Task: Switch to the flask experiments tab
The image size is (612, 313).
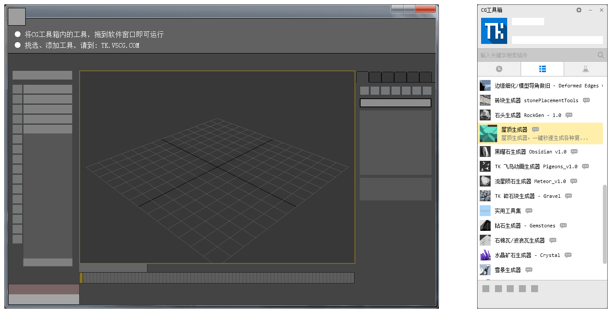Action: click(x=585, y=69)
